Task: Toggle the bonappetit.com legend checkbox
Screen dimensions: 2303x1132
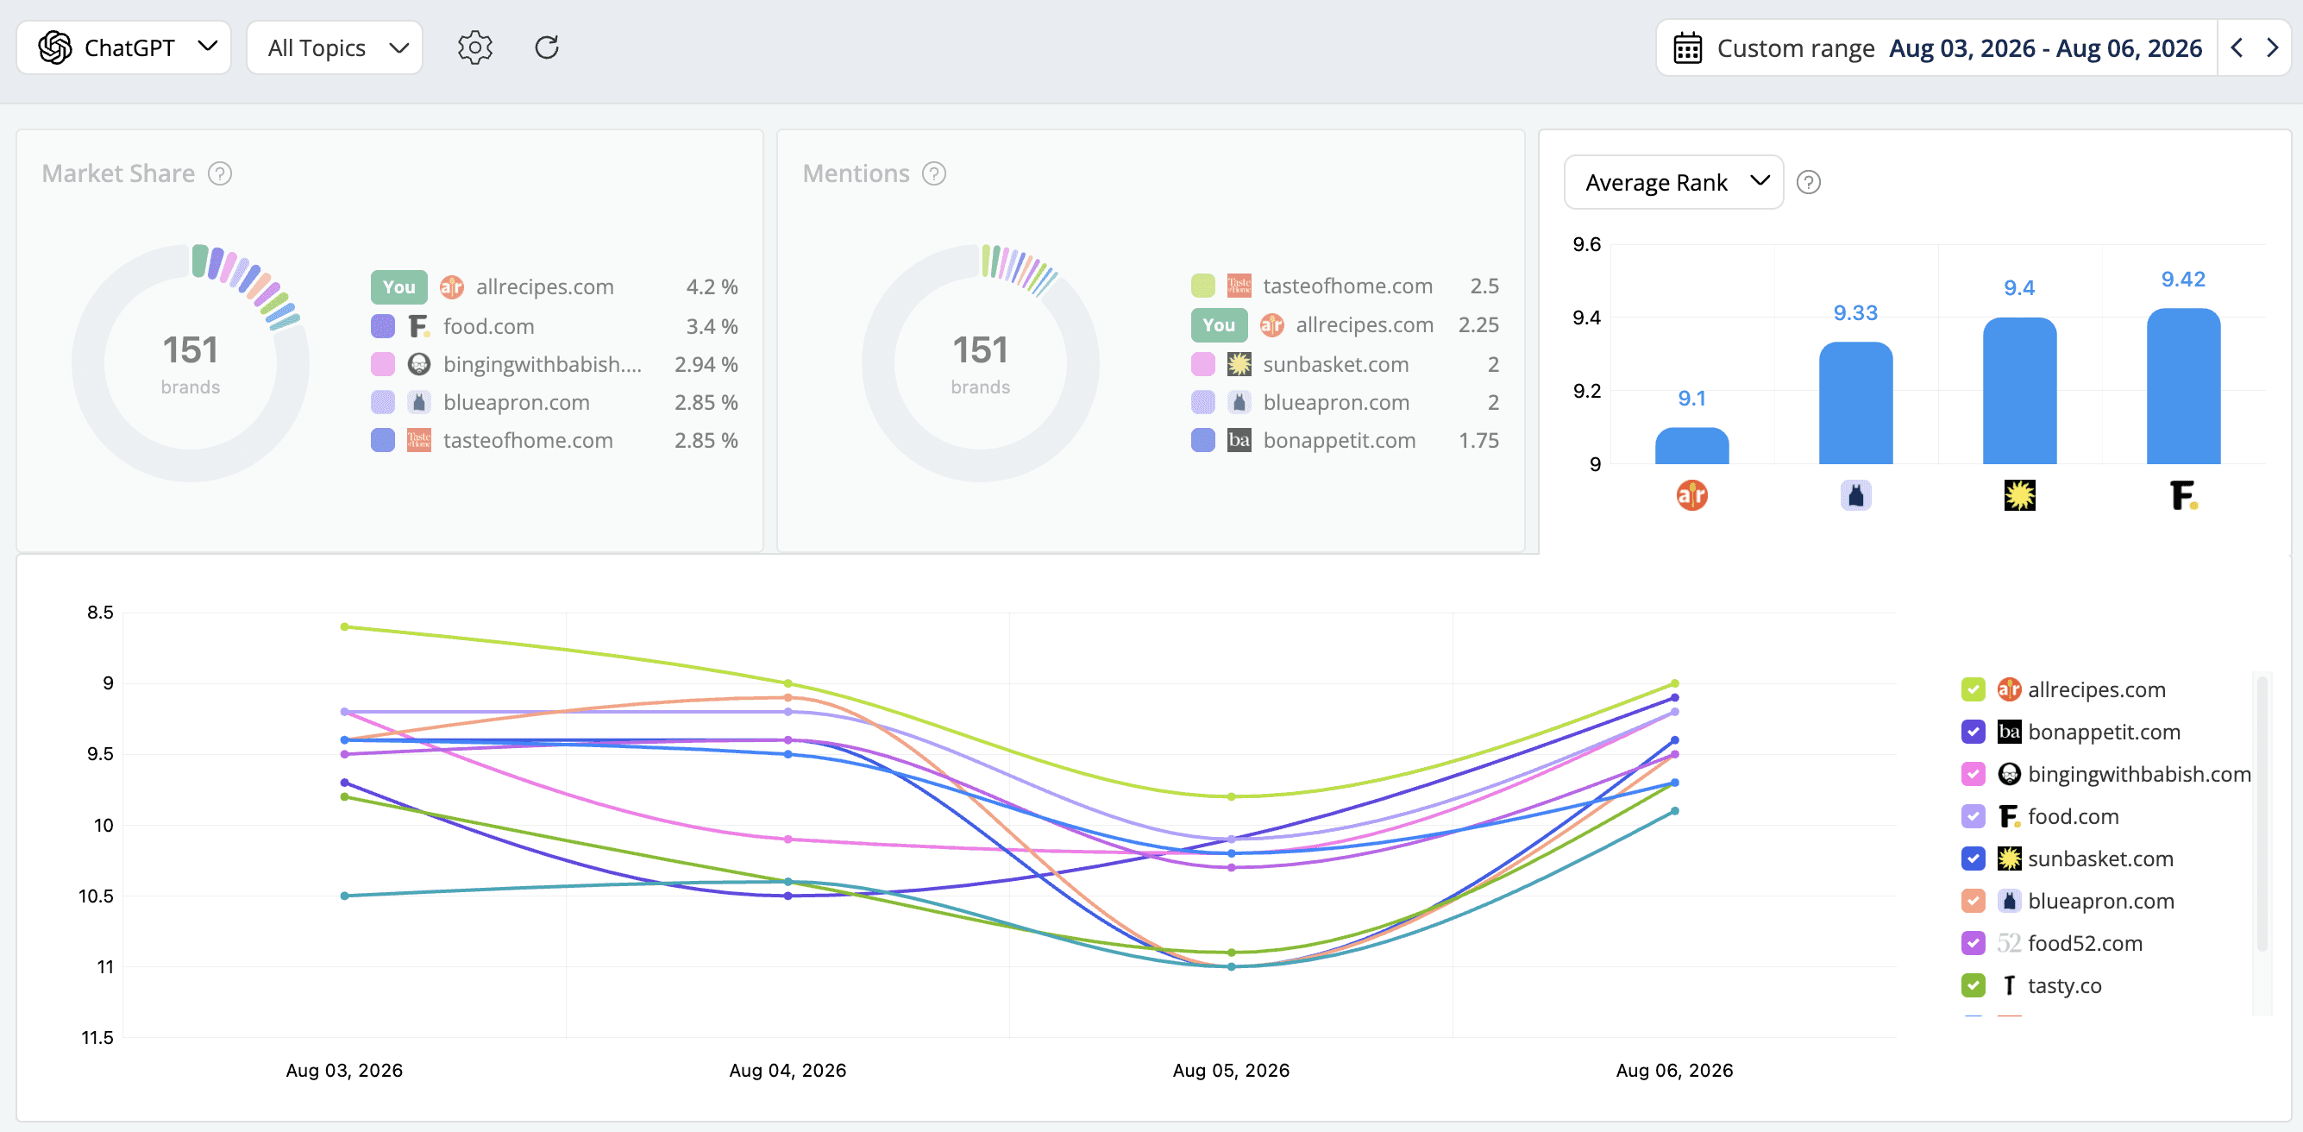Action: pos(1974,733)
